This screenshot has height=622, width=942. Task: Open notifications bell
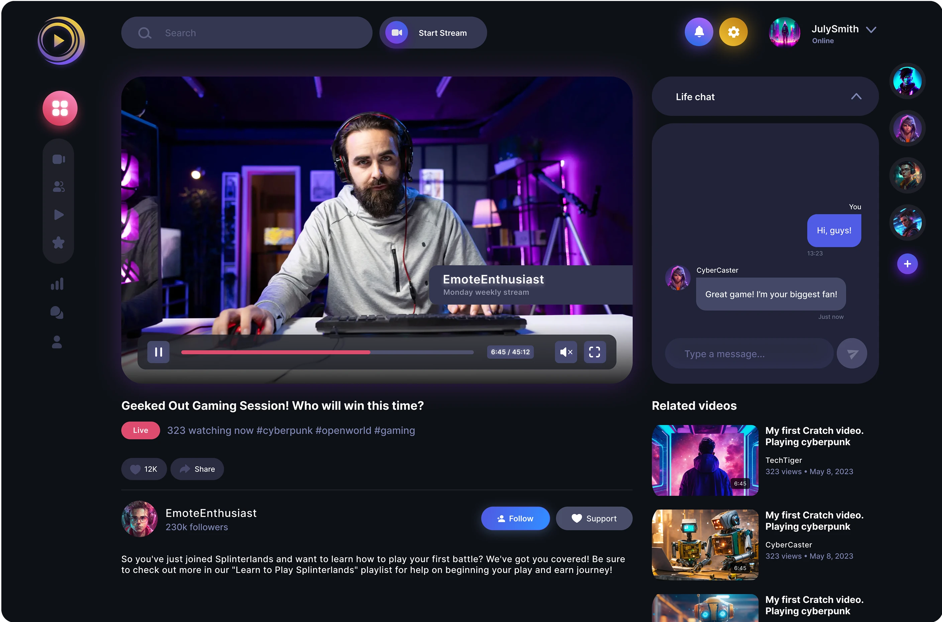click(x=699, y=32)
